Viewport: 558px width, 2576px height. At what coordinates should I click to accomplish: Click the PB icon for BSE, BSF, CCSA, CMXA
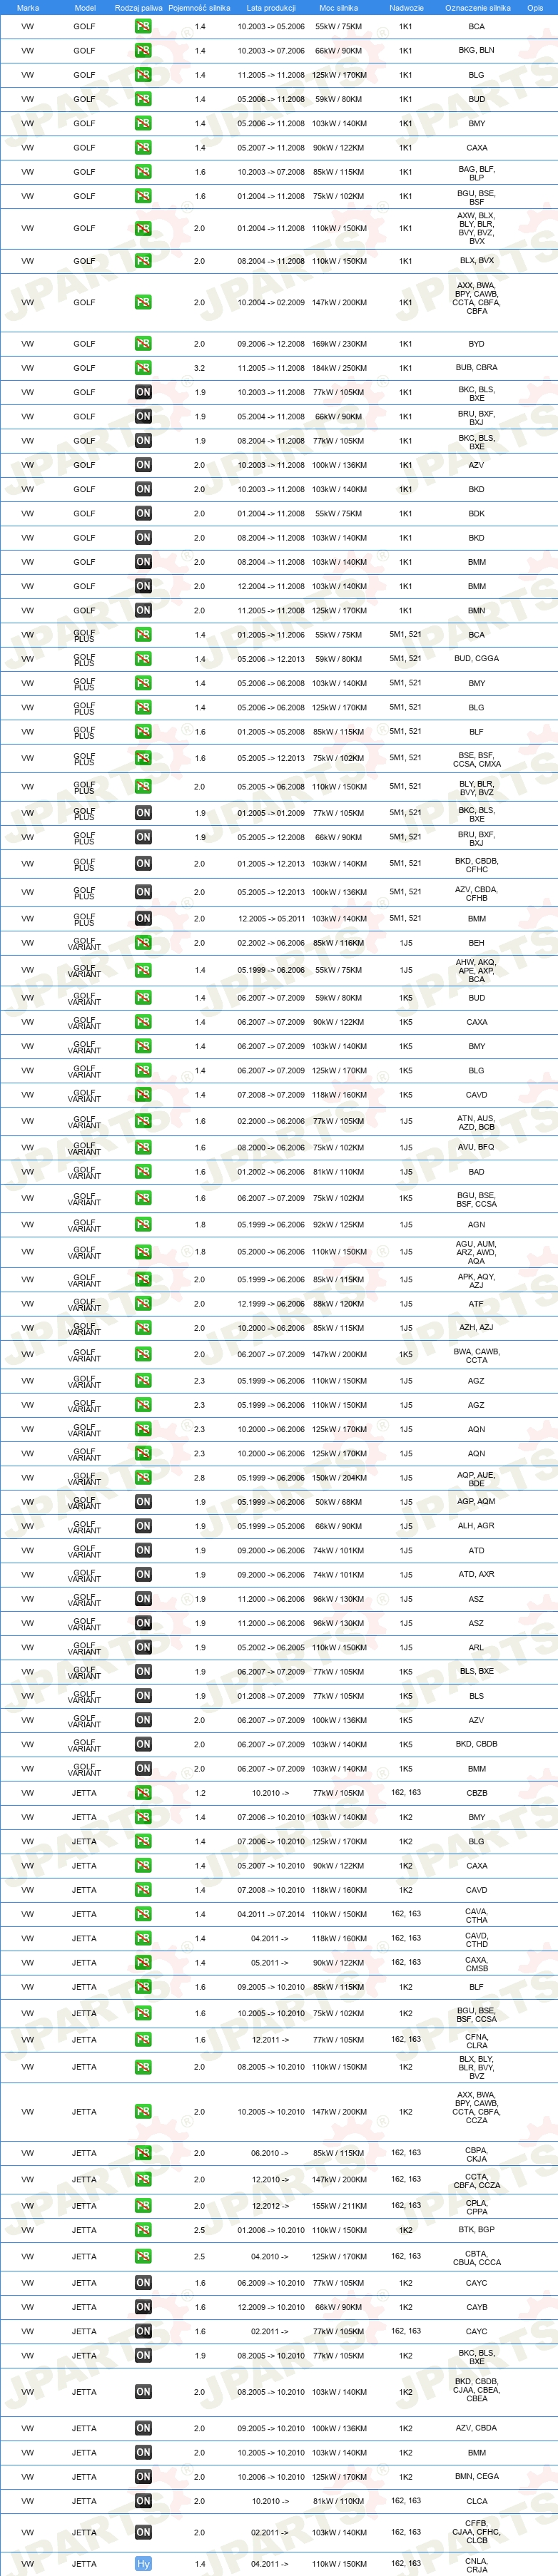(x=143, y=759)
